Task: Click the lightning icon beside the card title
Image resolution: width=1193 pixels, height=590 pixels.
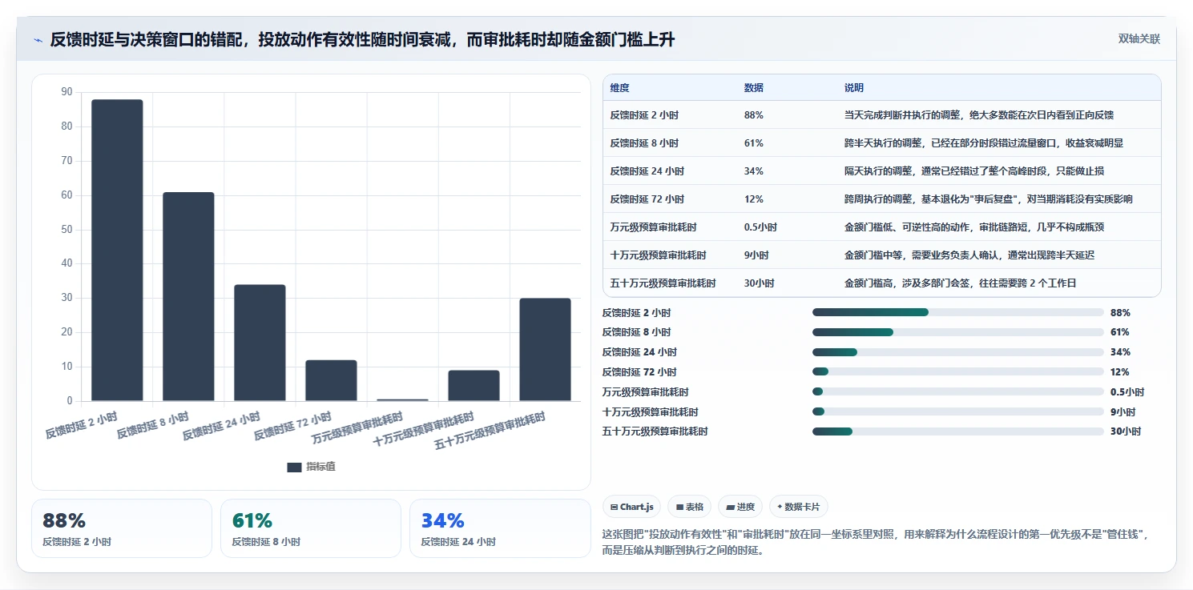Action: pos(38,40)
